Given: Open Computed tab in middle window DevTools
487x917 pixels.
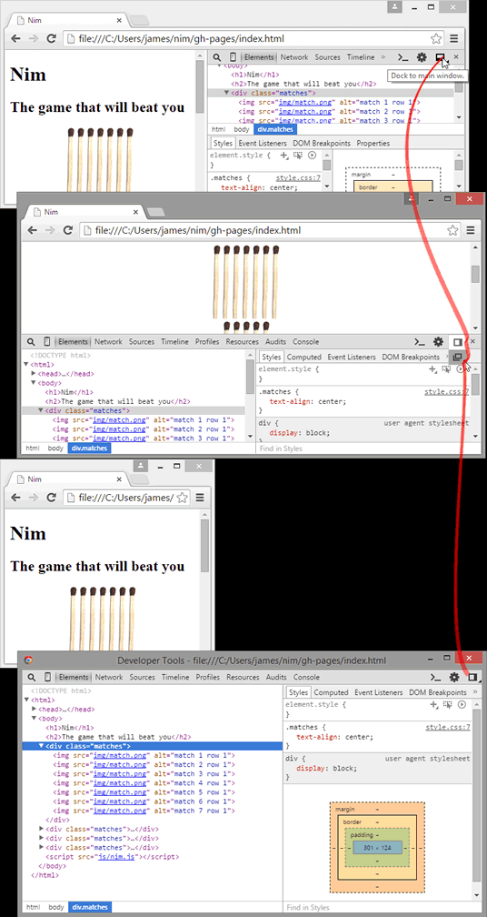Looking at the screenshot, I should coord(304,357).
